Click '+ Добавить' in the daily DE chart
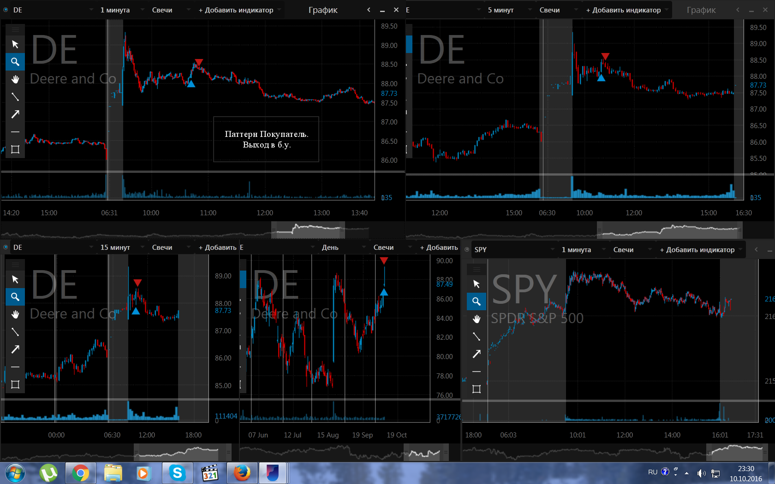 pos(439,247)
